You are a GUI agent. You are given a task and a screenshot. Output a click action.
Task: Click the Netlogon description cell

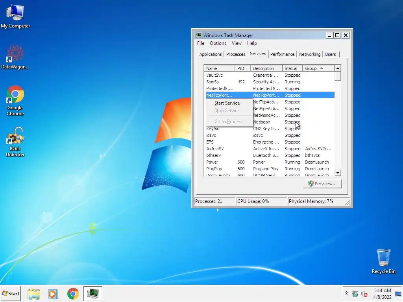262,122
